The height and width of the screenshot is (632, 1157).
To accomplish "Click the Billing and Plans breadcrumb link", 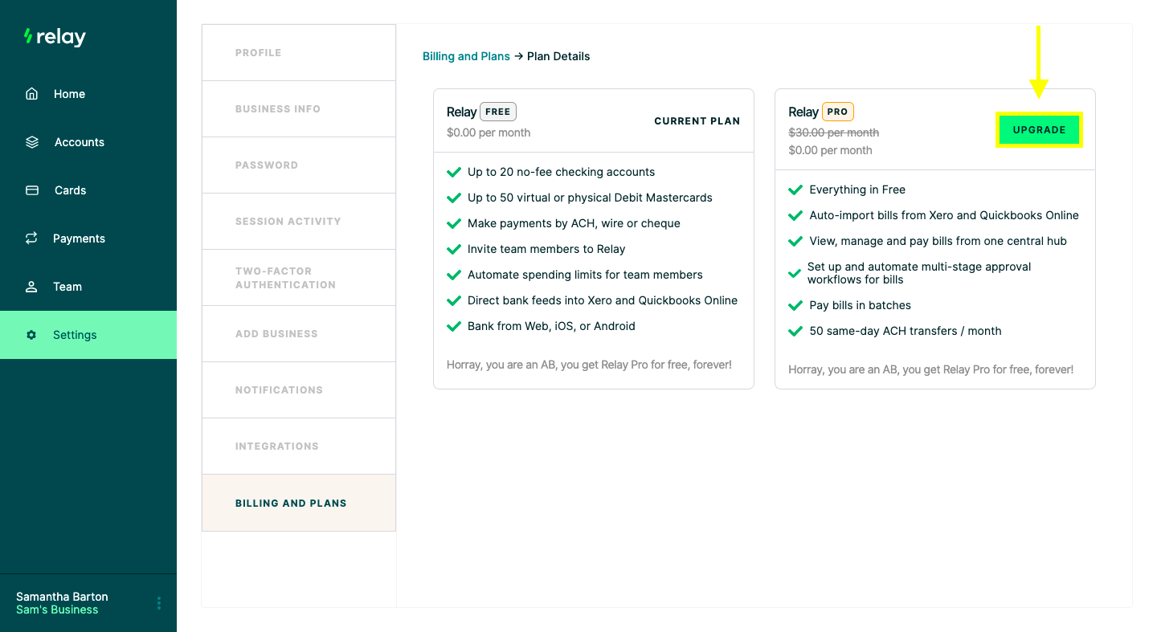I will tap(466, 56).
